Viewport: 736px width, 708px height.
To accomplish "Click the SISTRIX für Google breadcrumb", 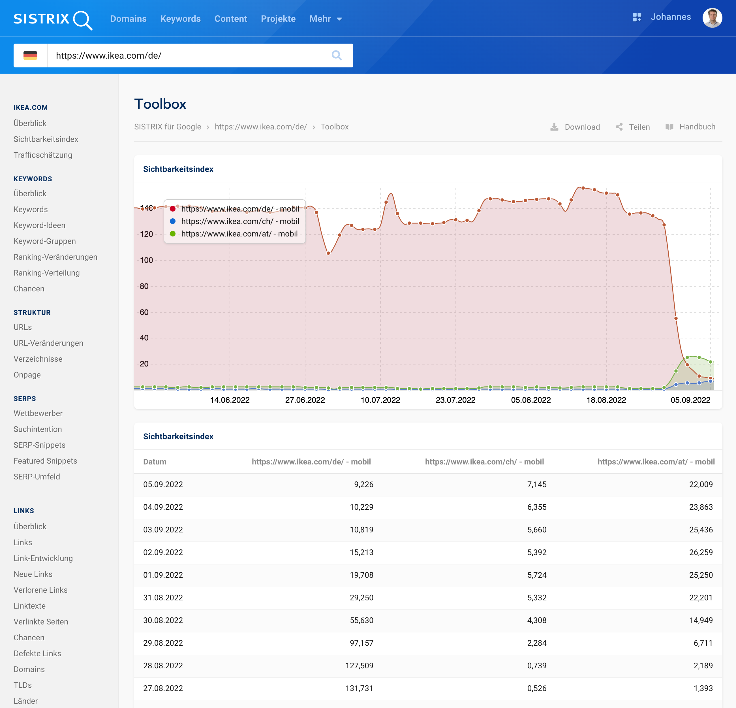I will coord(168,127).
